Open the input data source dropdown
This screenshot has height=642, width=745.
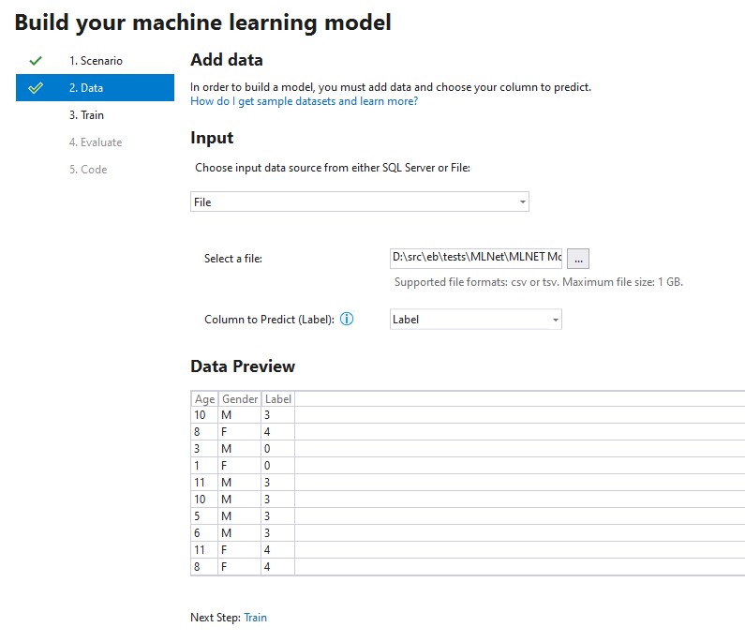359,202
